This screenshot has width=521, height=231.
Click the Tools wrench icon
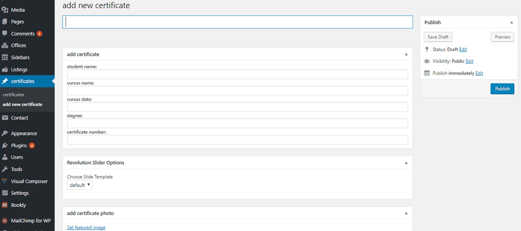pos(5,169)
